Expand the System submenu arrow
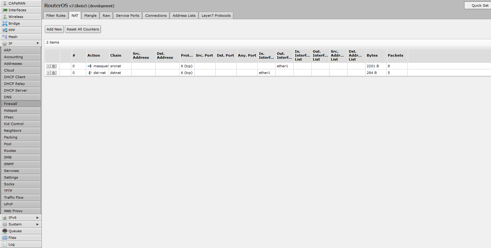Viewport: 491px width, 248px height. pyautogui.click(x=37, y=224)
